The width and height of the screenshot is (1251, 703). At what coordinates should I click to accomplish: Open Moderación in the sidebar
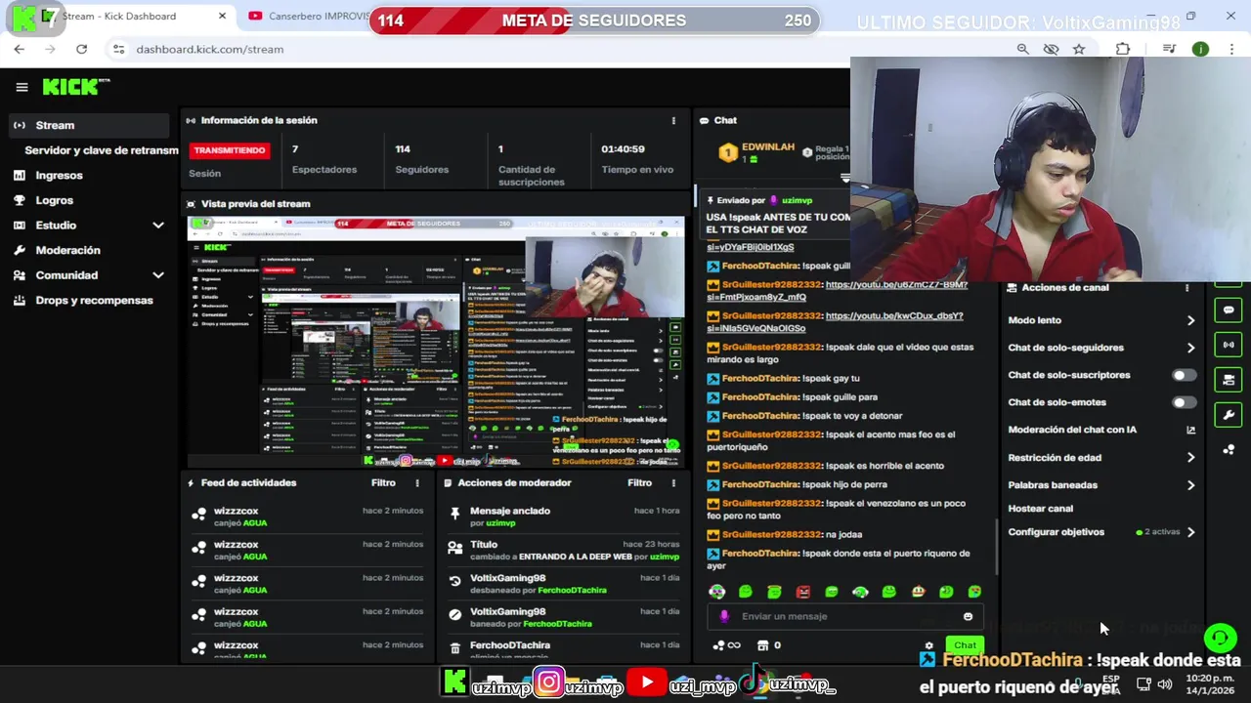(x=67, y=250)
